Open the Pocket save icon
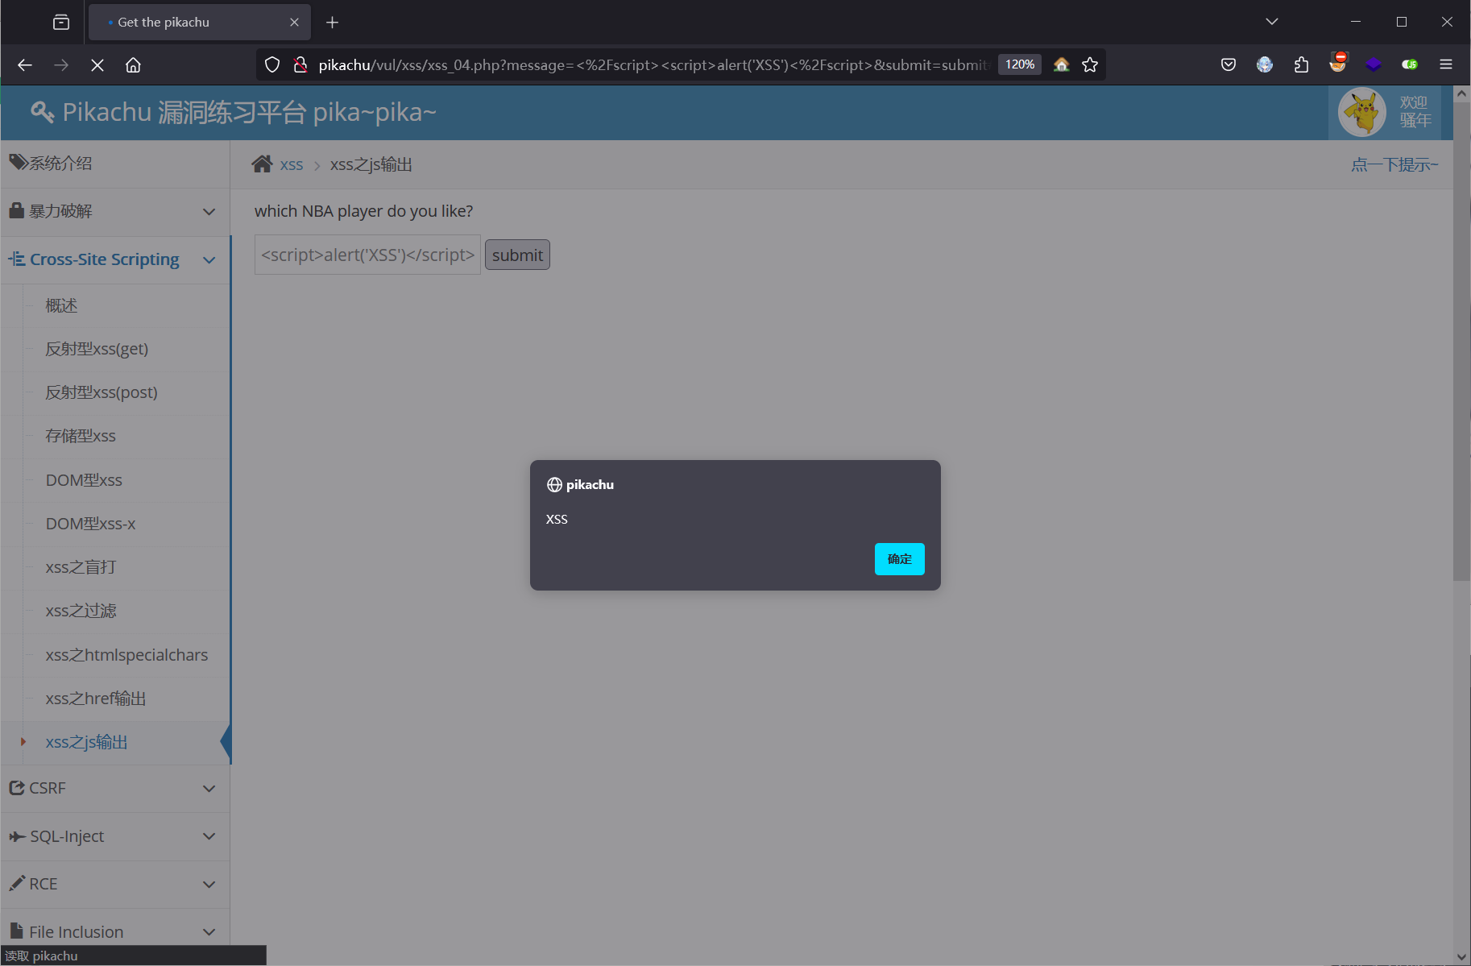 click(x=1229, y=65)
